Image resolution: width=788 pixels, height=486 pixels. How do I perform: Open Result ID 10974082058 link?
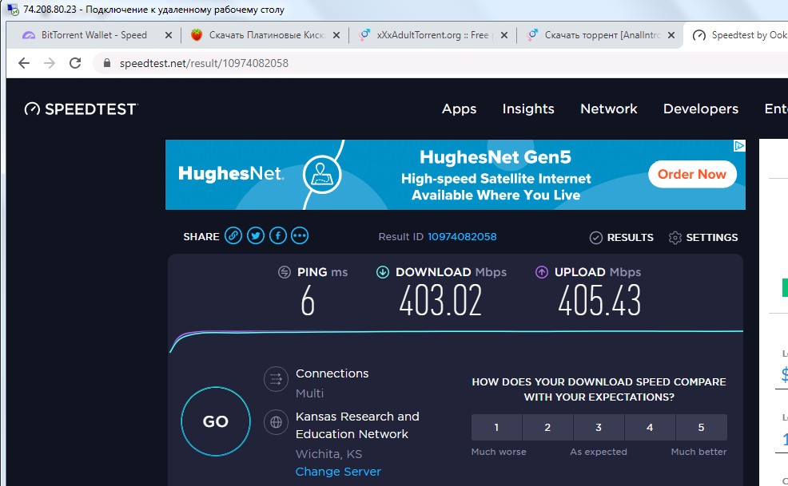462,237
